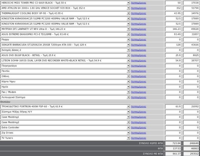Click the drachma field showing 17038
This screenshot has width=200, height=156.
tap(191, 3)
